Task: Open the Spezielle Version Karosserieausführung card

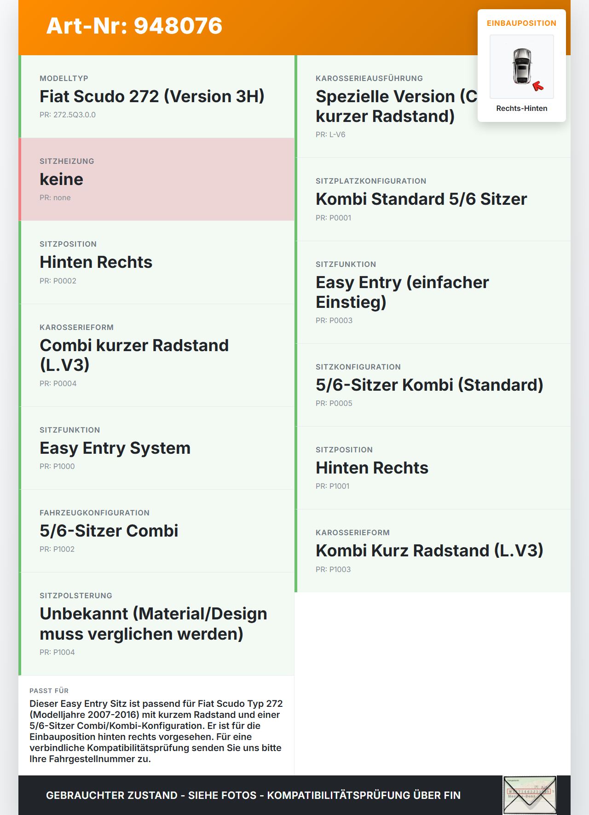Action: (x=387, y=107)
